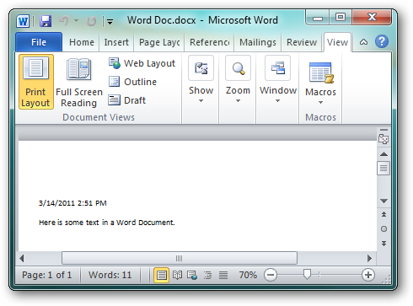Zoom in with the plus button

(x=368, y=275)
